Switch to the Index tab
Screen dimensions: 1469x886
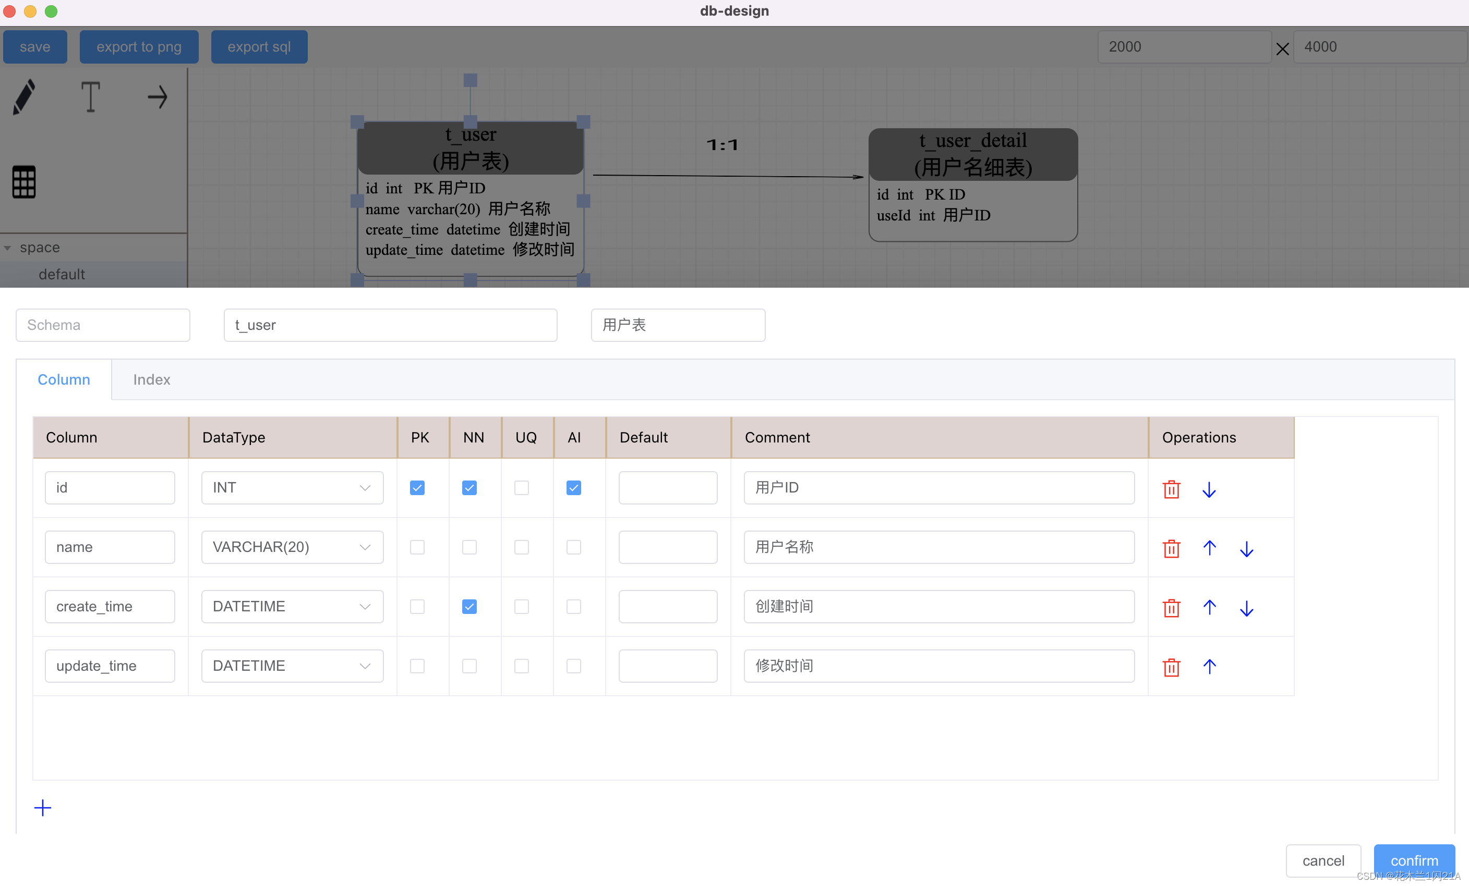pyautogui.click(x=151, y=379)
